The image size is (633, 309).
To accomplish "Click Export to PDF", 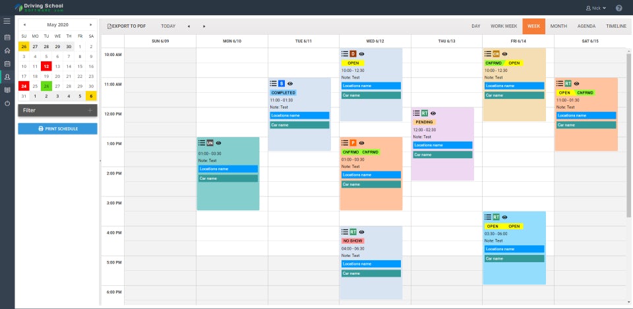I will click(x=126, y=26).
